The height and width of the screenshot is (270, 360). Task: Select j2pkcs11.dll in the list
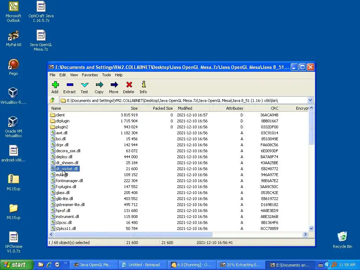click(179, 229)
